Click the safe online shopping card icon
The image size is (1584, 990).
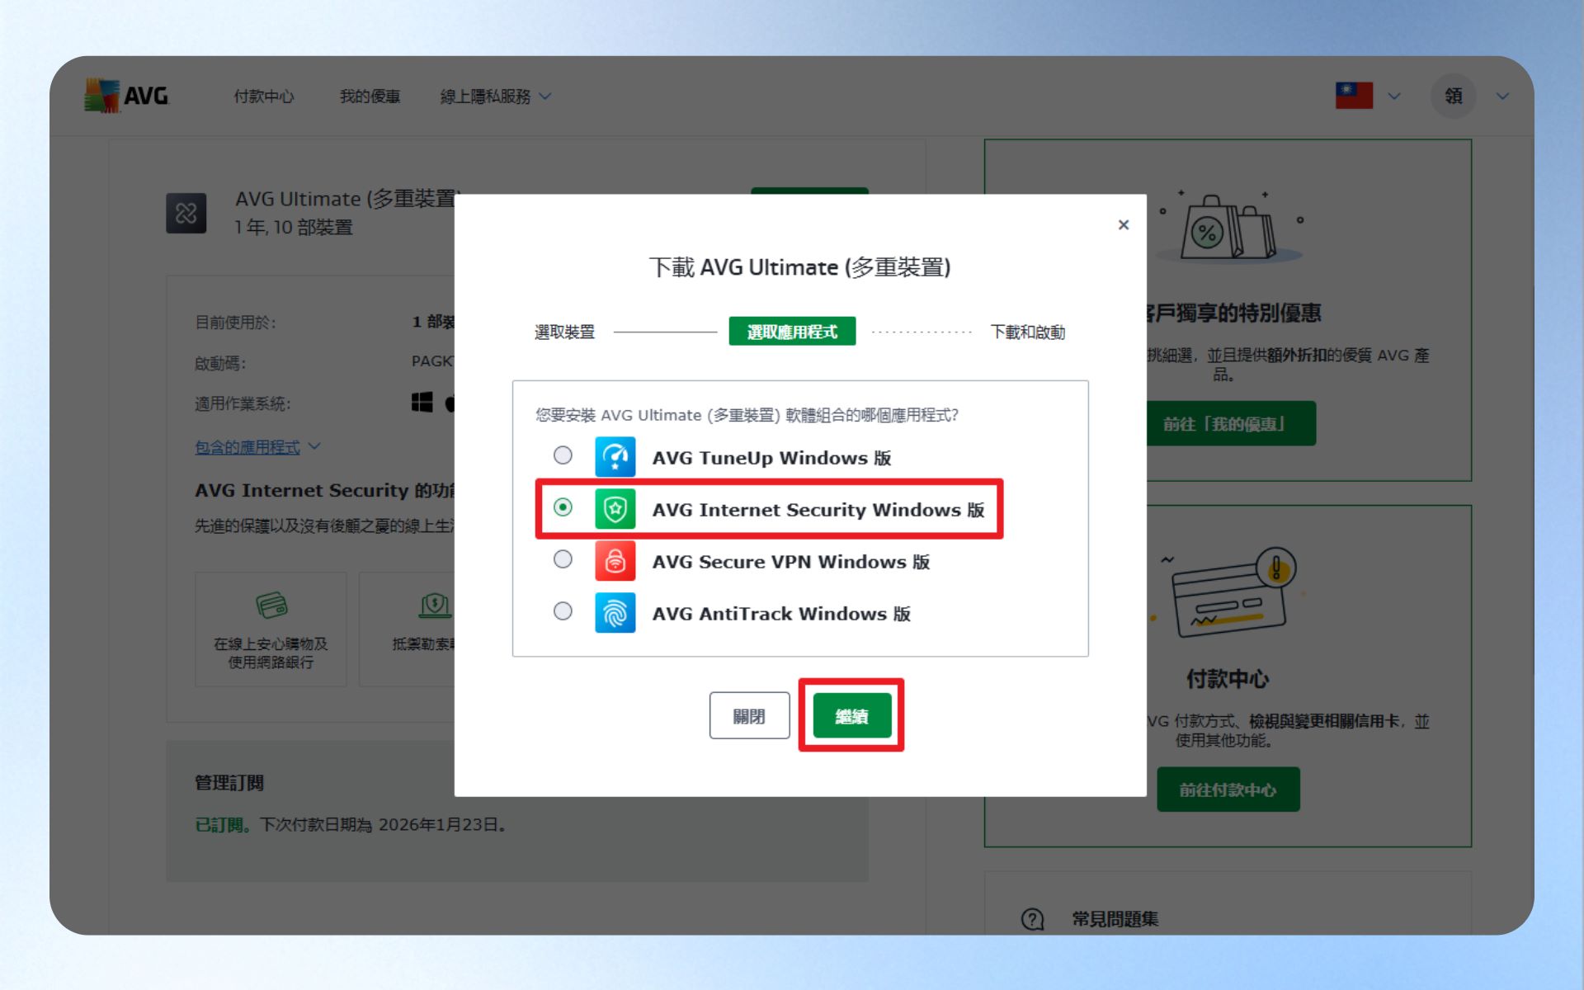[x=271, y=606]
